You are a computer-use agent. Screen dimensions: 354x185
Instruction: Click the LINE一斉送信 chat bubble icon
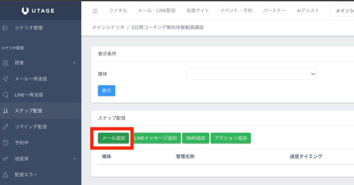click(x=5, y=95)
